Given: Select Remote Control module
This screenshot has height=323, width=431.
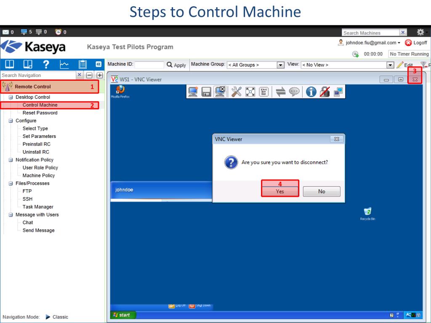Looking at the screenshot, I should click(x=50, y=87).
